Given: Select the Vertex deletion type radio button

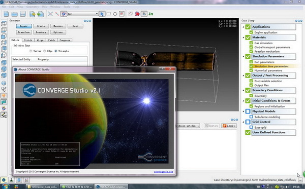Looking at the screenshot, I should click(x=30, y=51).
